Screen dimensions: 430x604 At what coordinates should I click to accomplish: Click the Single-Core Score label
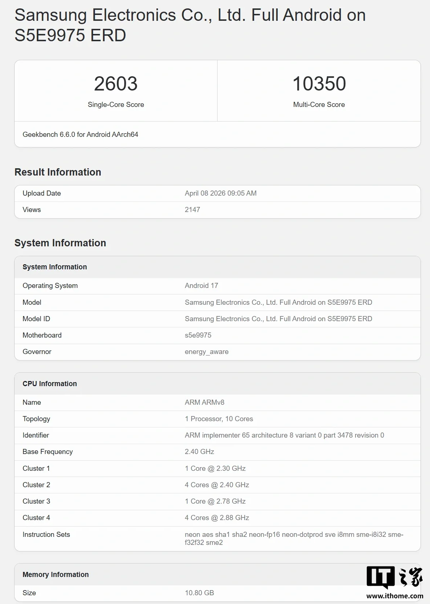(116, 105)
